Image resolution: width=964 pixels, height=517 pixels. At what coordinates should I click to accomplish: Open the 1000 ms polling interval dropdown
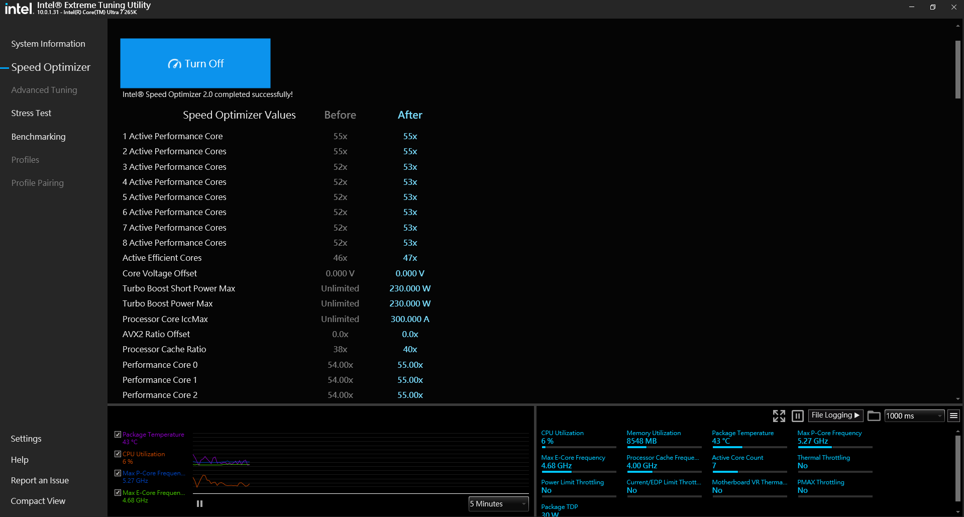pyautogui.click(x=914, y=416)
